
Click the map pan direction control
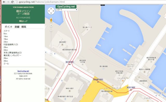[51, 11]
